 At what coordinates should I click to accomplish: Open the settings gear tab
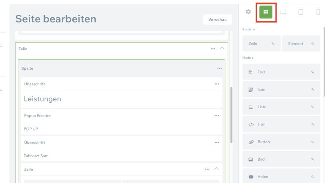[x=248, y=12]
